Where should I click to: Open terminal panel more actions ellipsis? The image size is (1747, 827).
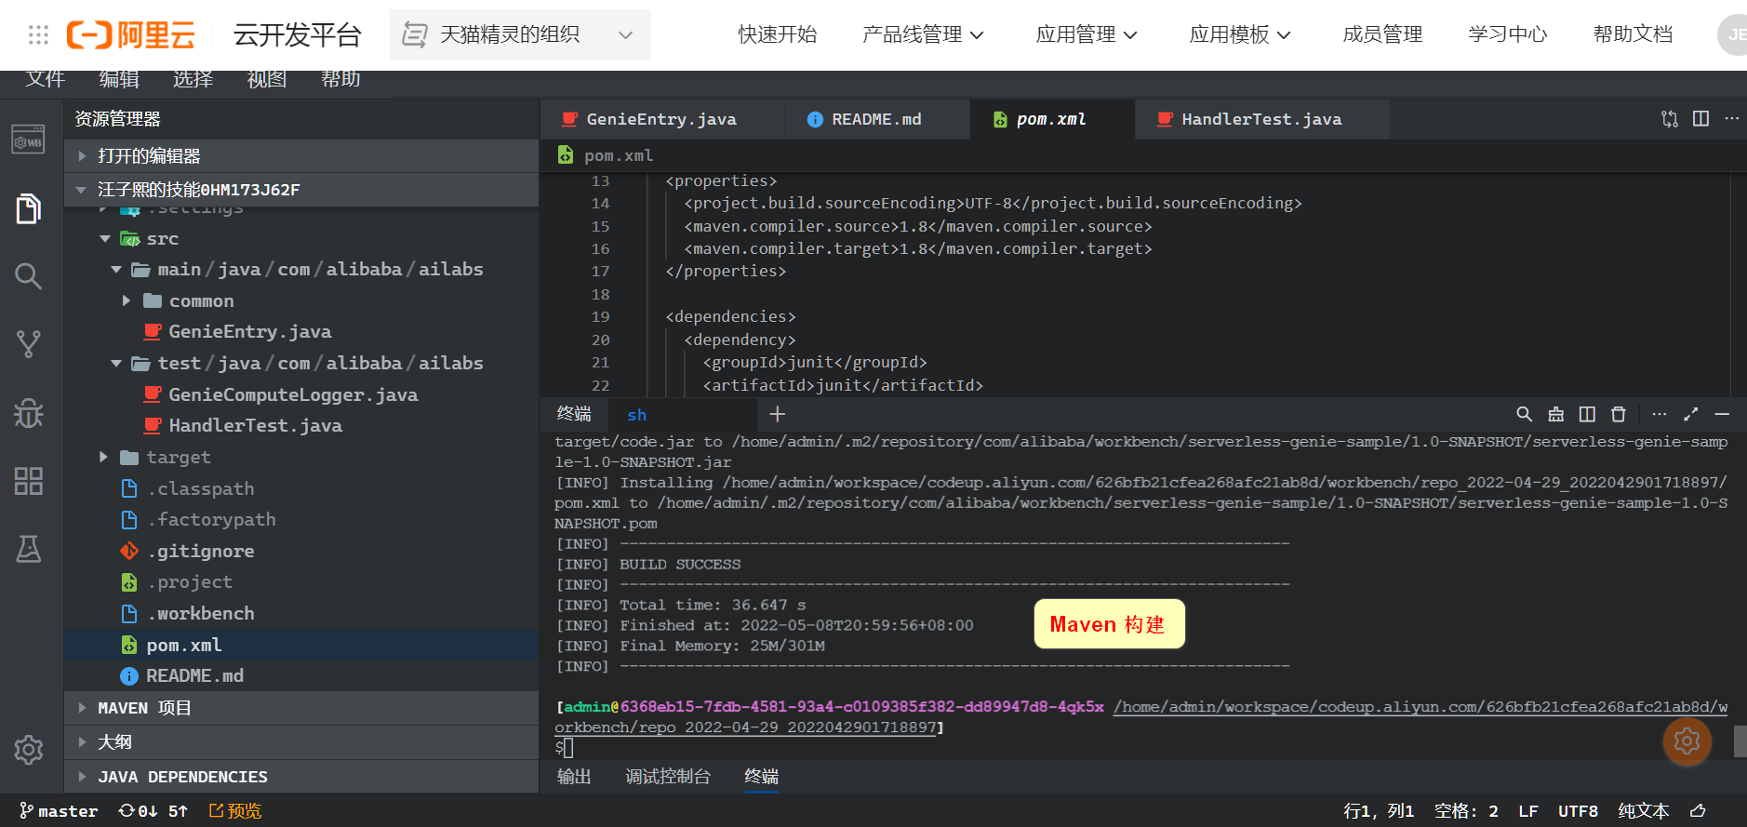[1659, 414]
